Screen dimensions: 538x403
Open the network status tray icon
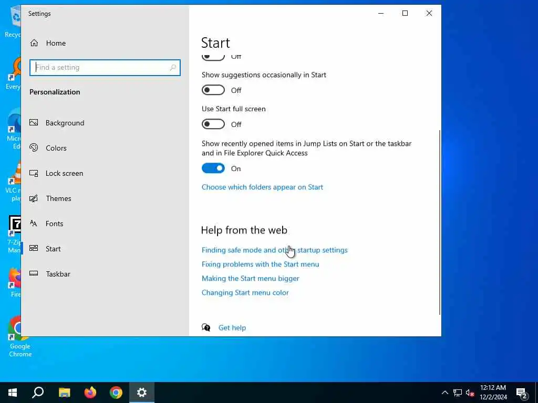[x=458, y=393]
